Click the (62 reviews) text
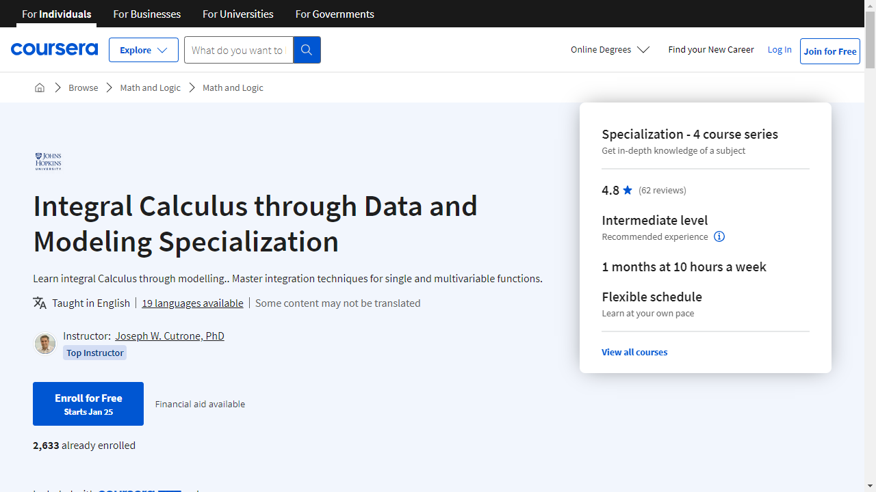 tap(662, 190)
